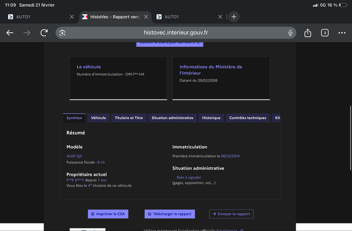Open the Véhicule tab

click(98, 118)
